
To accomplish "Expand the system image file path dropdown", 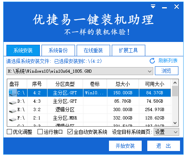I will 150,71.
